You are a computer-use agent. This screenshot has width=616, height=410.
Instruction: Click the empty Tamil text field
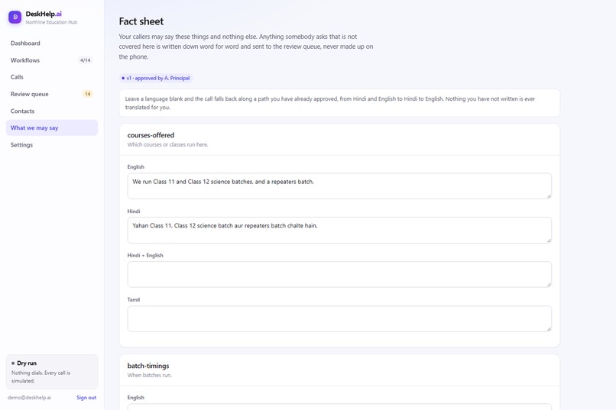point(339,318)
